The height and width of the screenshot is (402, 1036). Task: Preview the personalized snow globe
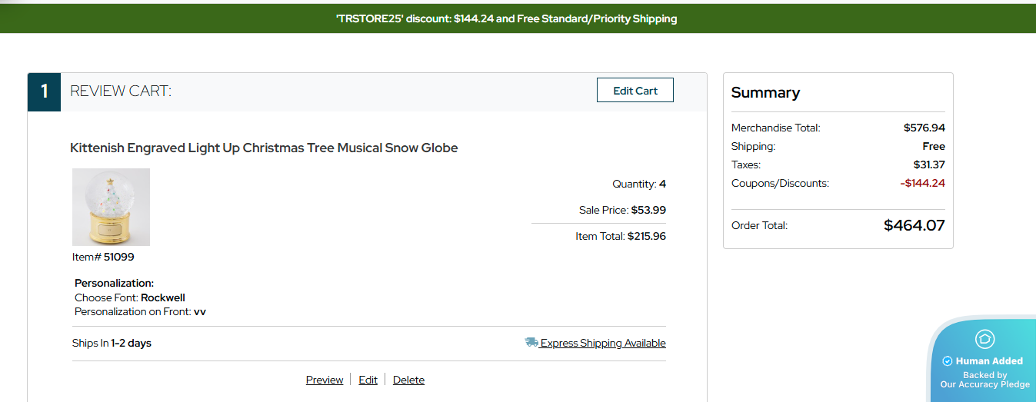pos(325,380)
